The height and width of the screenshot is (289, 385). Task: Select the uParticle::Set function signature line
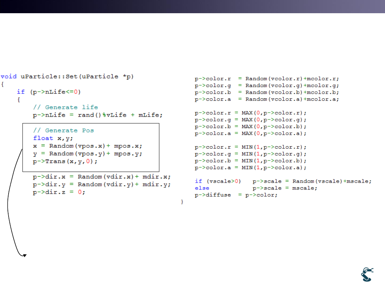(x=67, y=76)
